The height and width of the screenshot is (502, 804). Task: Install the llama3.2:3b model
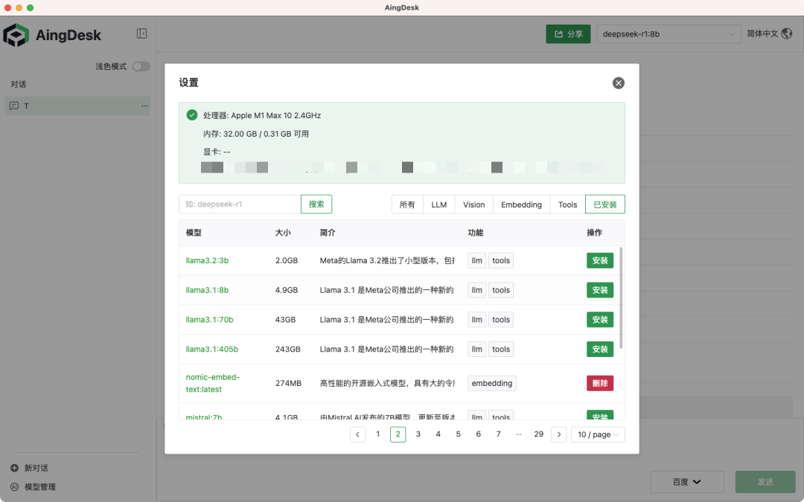[600, 260]
